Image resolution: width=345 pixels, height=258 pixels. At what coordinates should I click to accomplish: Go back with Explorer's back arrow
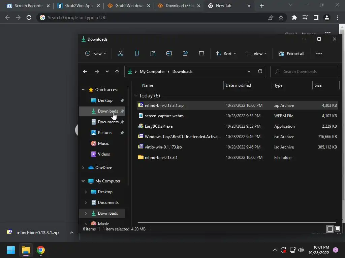(85, 72)
